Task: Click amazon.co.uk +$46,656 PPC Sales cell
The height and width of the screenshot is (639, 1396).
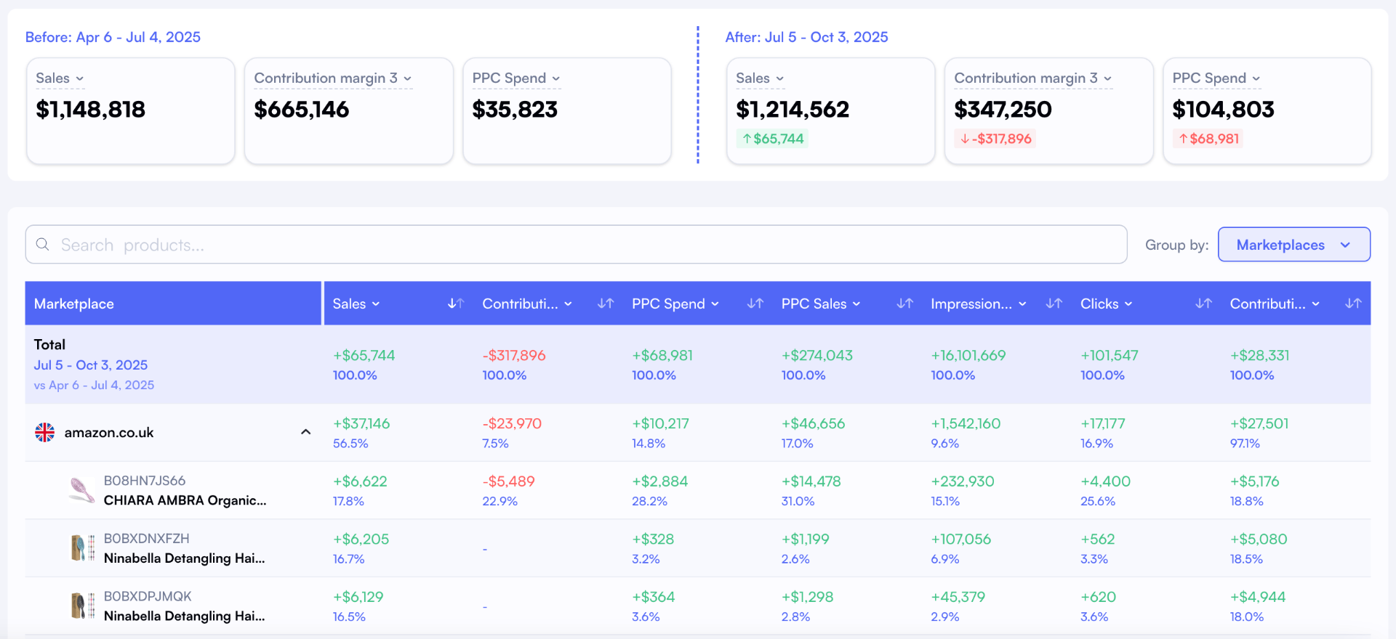Action: point(813,423)
